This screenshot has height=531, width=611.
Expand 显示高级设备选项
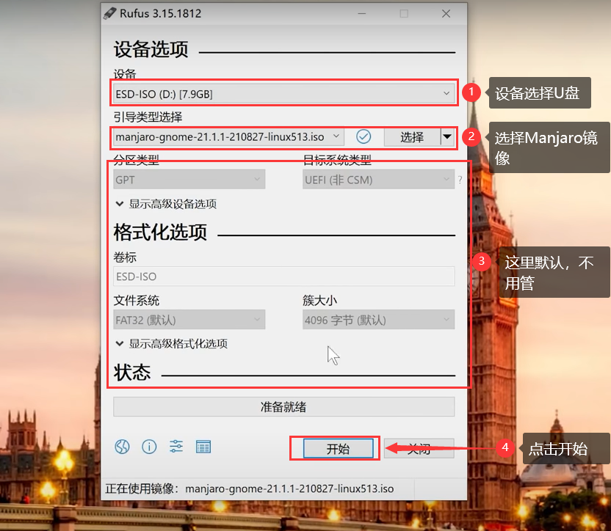pyautogui.click(x=166, y=204)
